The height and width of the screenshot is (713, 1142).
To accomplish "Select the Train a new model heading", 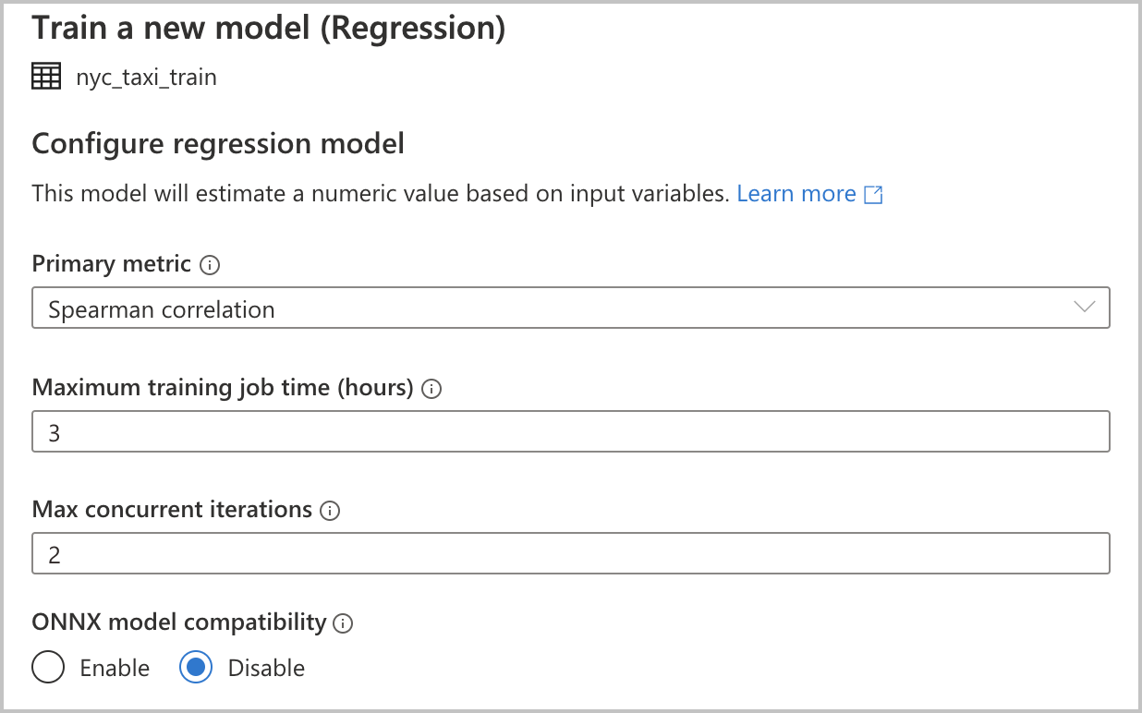I will click(x=269, y=28).
